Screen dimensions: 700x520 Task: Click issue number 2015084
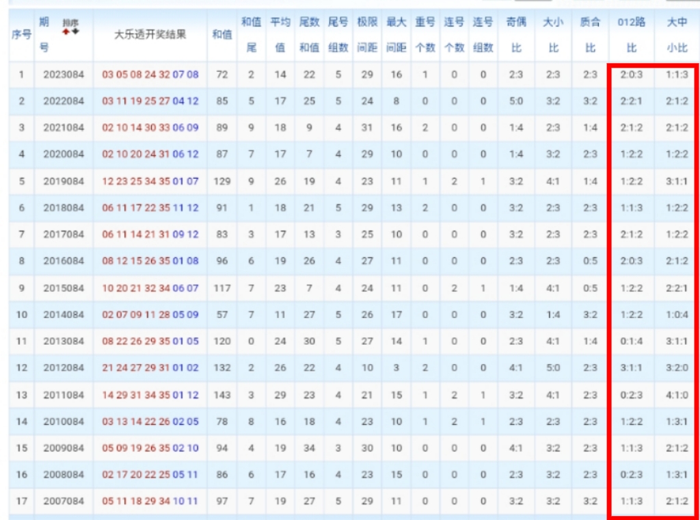64,288
